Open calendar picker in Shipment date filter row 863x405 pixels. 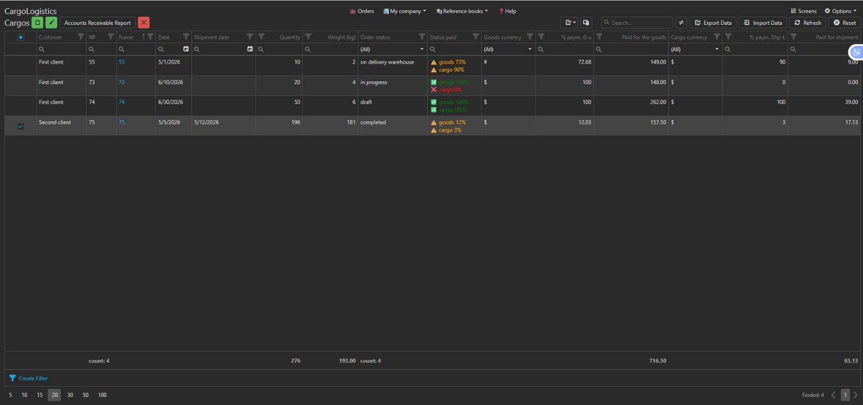[x=250, y=49]
